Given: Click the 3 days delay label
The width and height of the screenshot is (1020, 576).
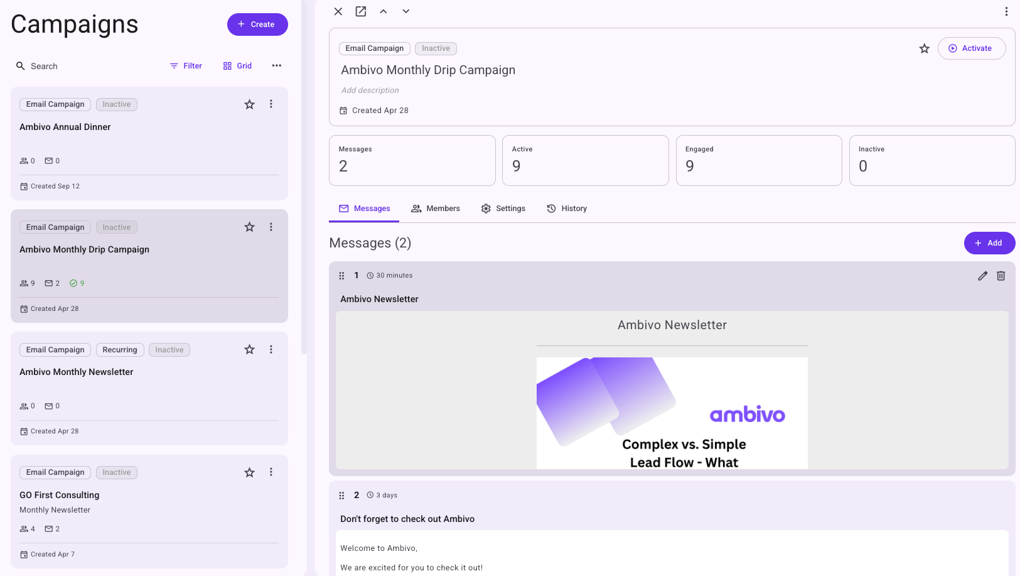Looking at the screenshot, I should point(382,496).
